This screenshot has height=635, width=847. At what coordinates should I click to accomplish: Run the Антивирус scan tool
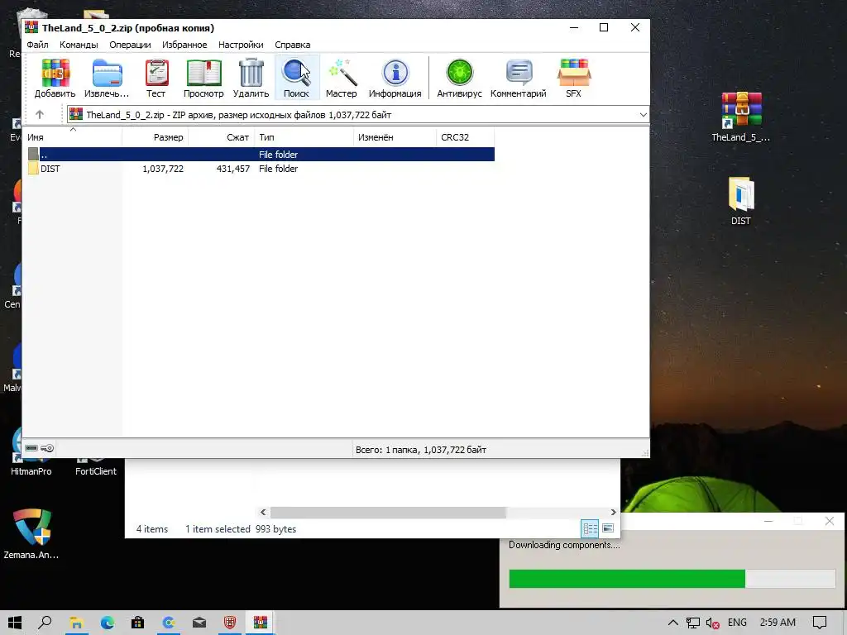click(459, 78)
